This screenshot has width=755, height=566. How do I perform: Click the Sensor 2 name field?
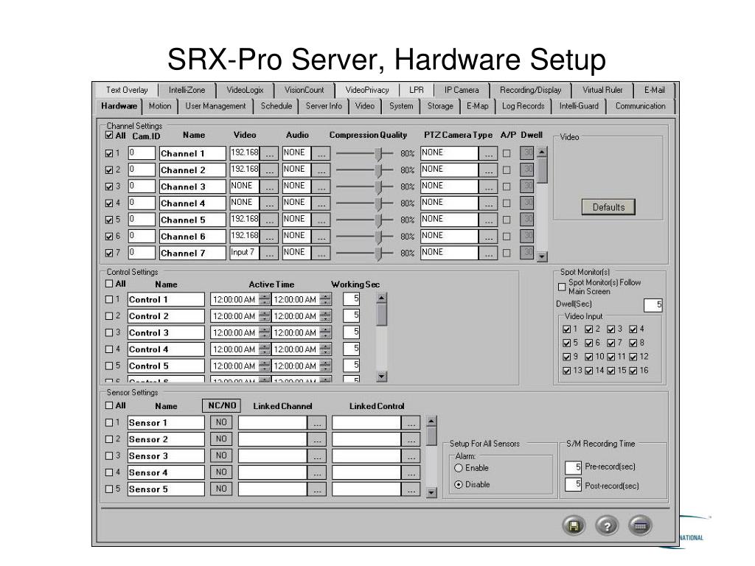166,440
